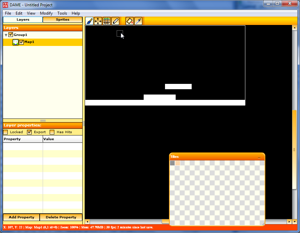Open the Modify menu

(46, 13)
